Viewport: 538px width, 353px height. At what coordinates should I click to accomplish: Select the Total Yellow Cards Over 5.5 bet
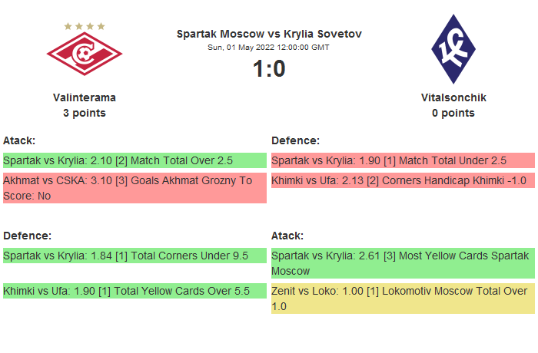coord(134,291)
